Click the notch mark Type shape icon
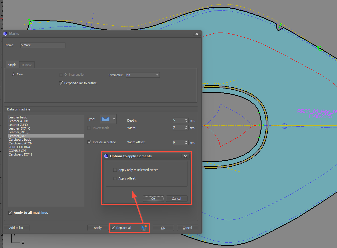Image resolution: width=337 pixels, height=248 pixels. click(105, 119)
